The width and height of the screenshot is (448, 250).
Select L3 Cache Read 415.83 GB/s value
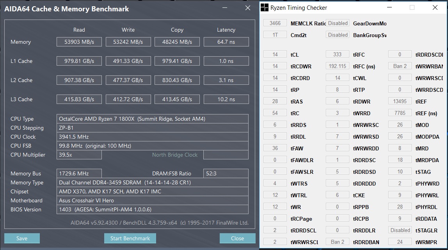79,99
